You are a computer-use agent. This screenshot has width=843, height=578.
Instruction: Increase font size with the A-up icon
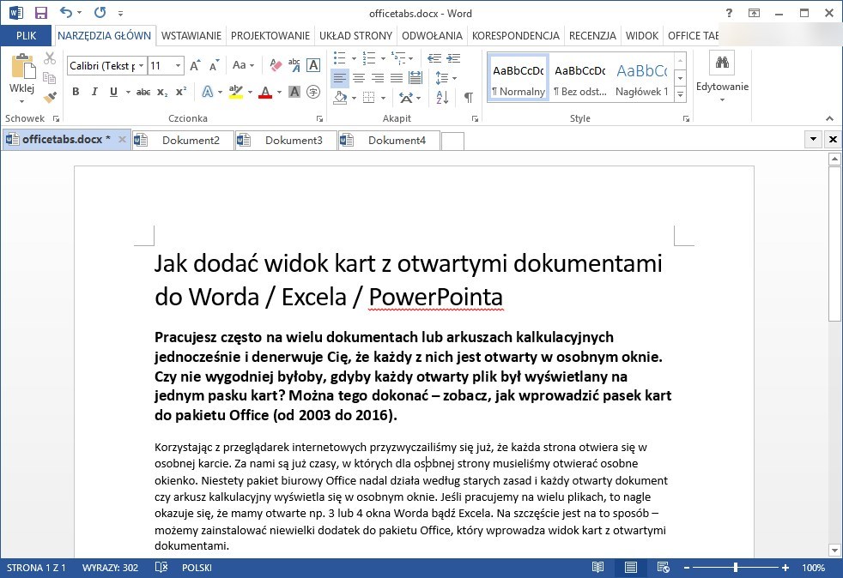(195, 65)
